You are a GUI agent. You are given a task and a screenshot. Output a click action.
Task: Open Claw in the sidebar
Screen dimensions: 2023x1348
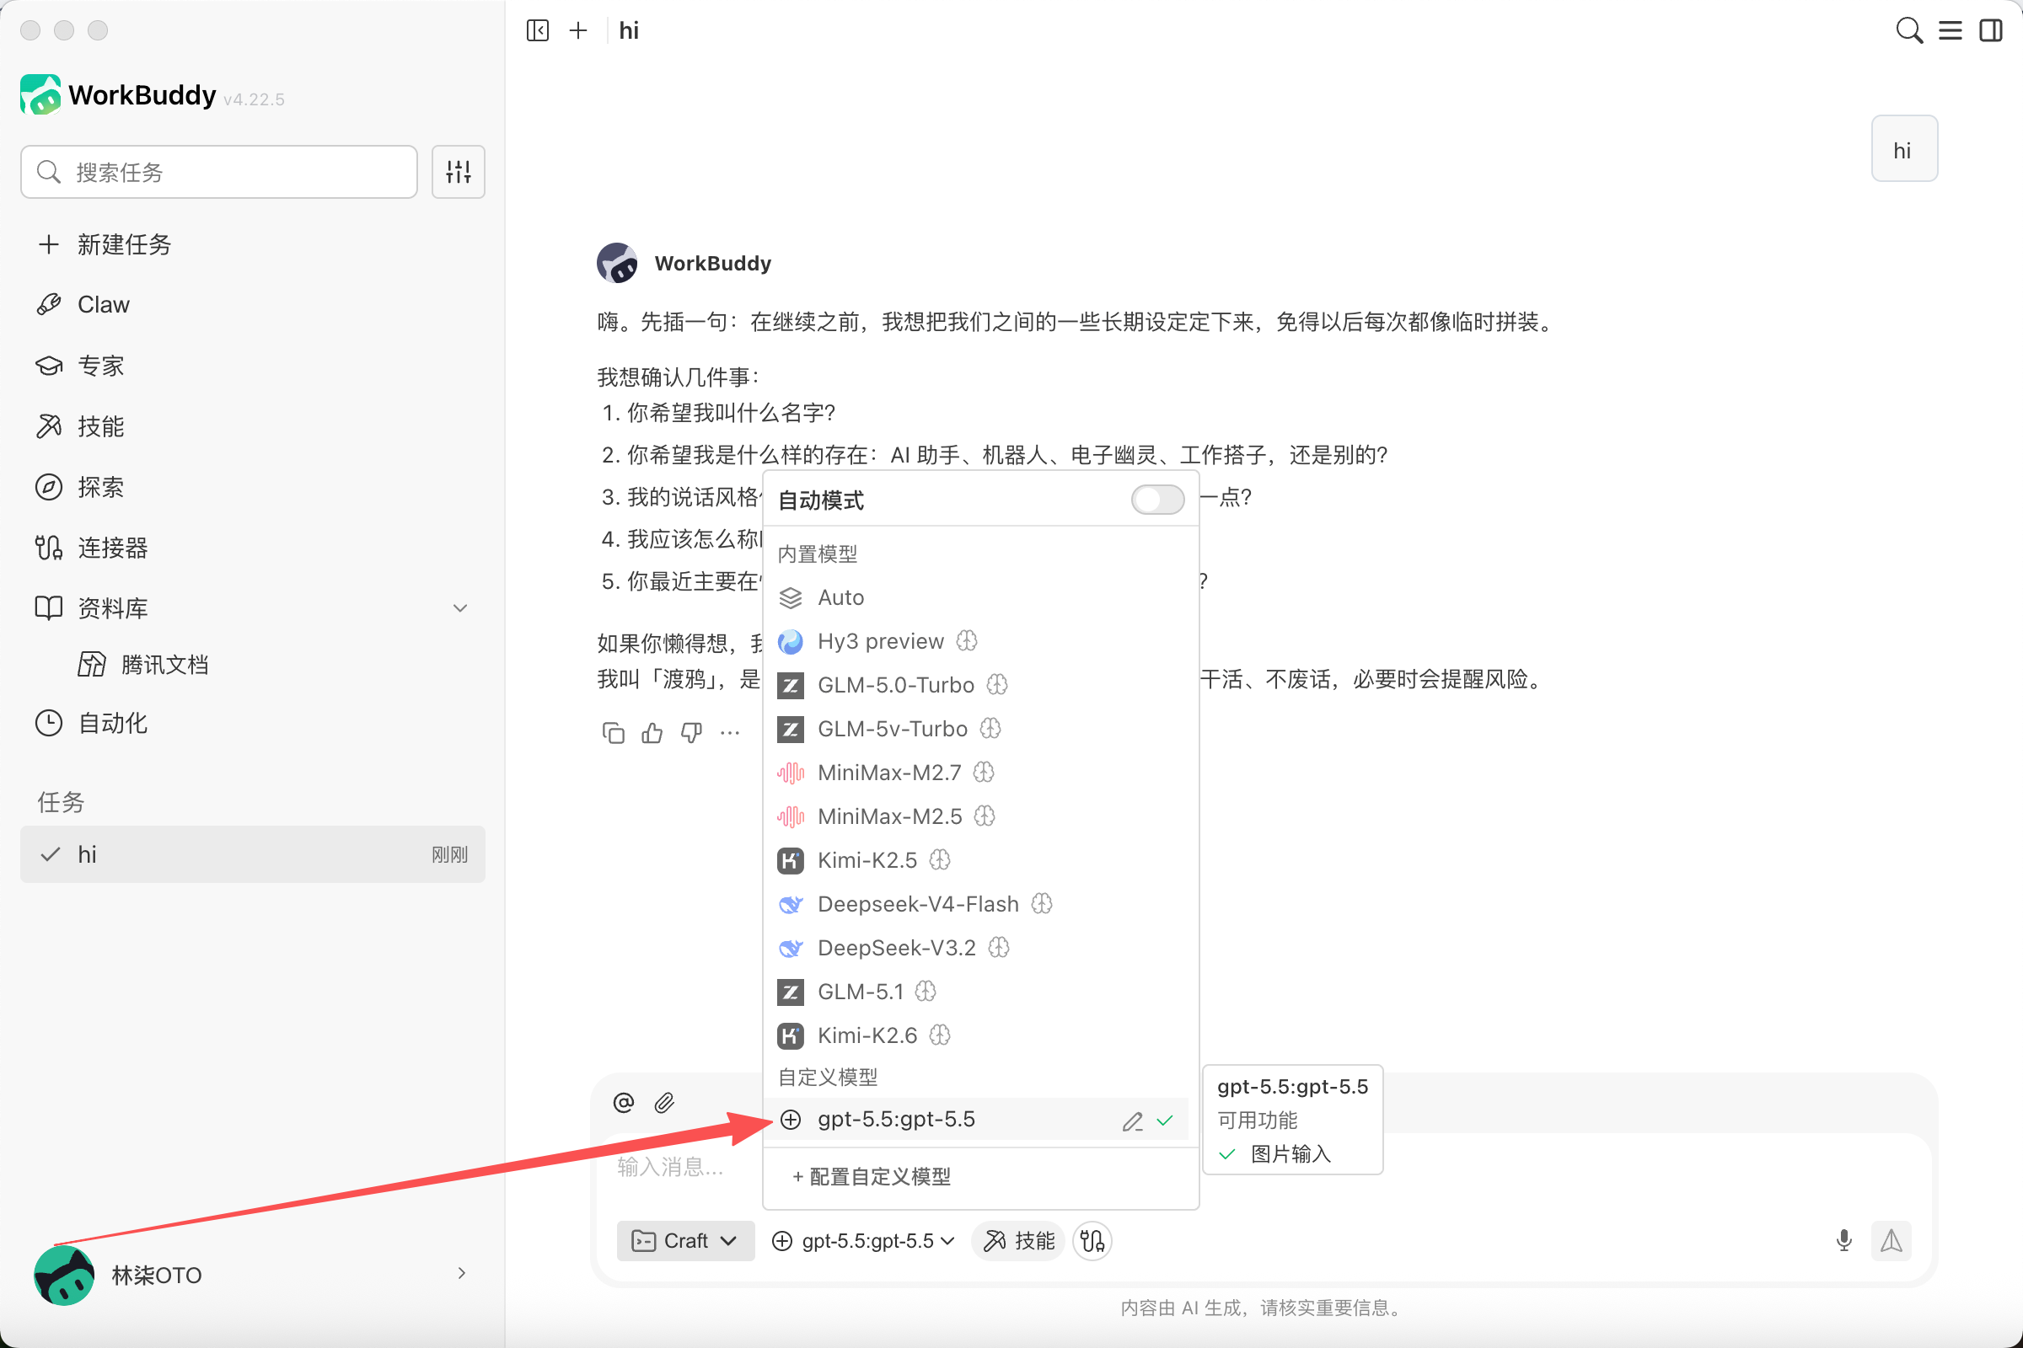253,305
